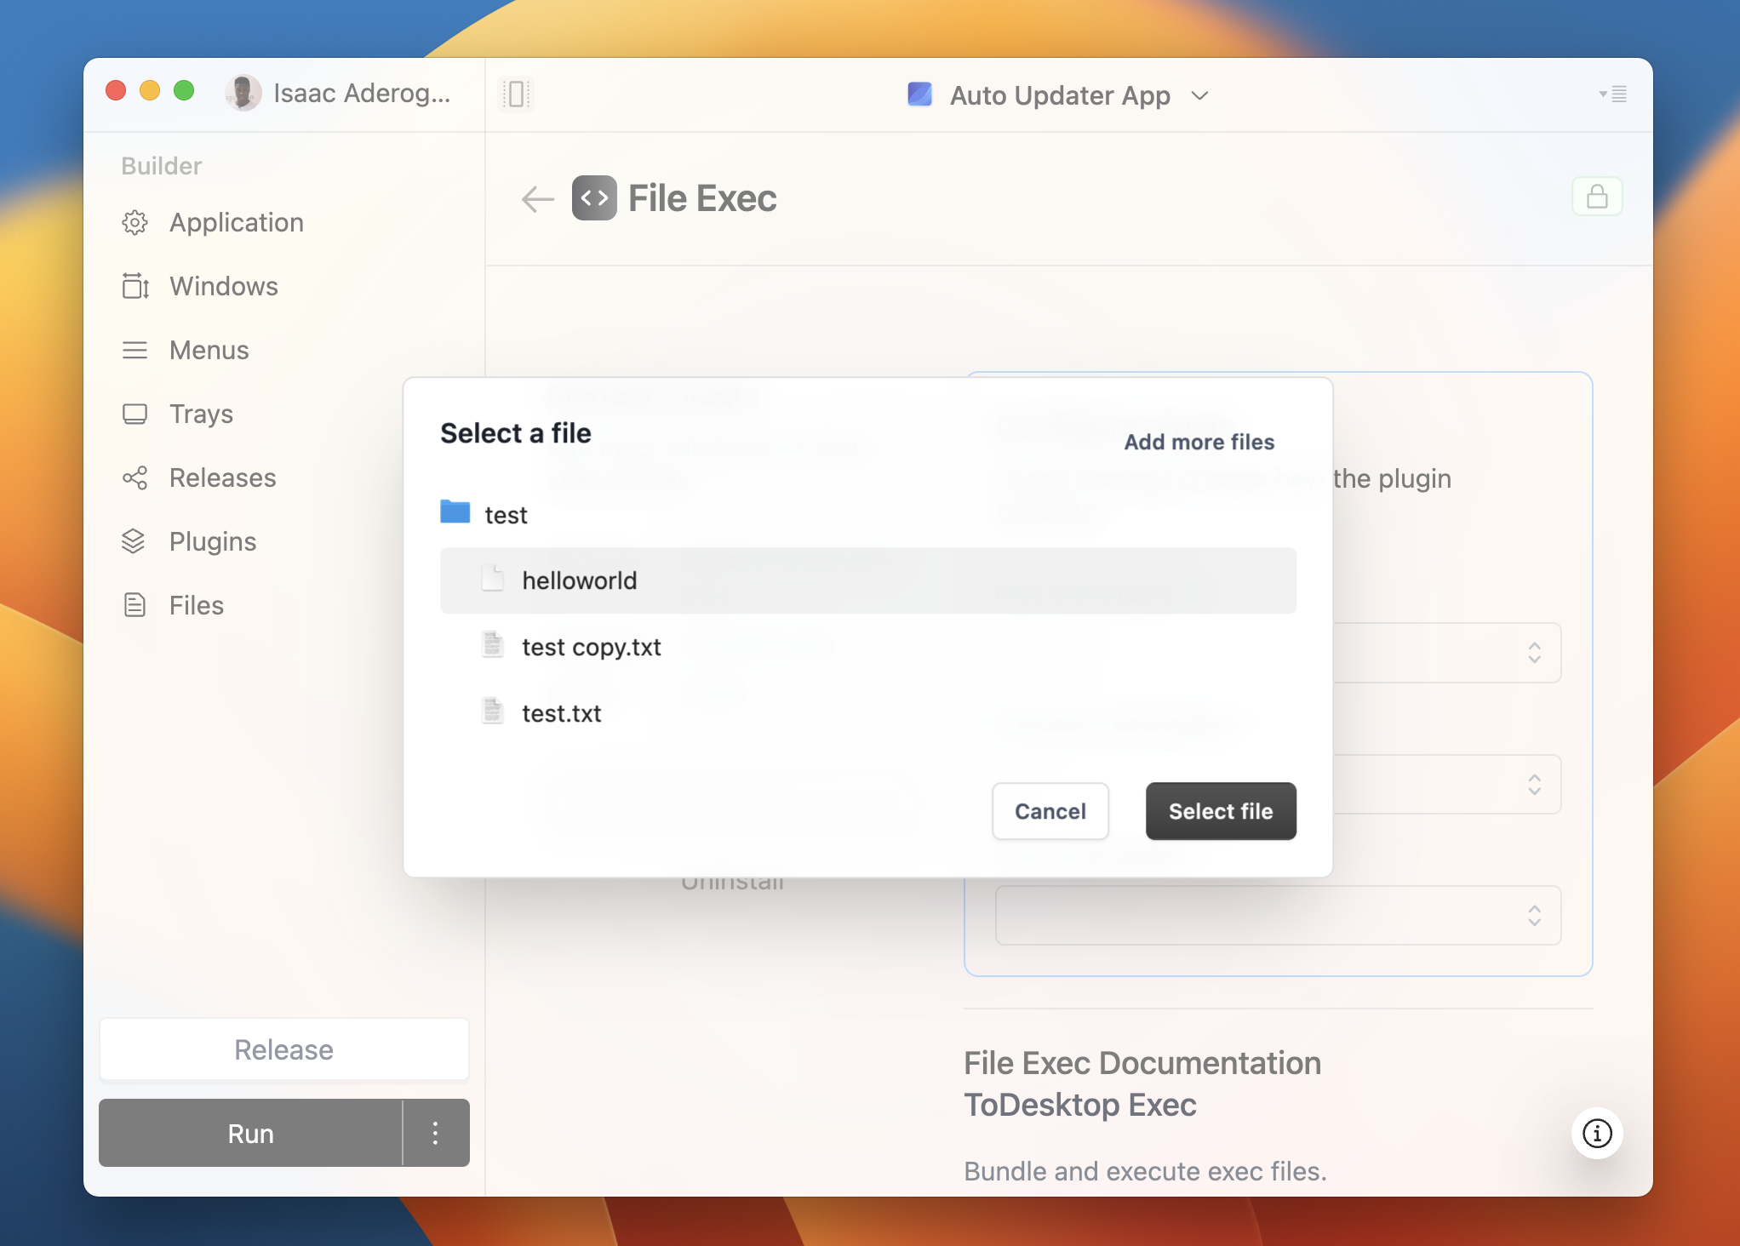Open the Files section
Image resolution: width=1740 pixels, height=1246 pixels.
coord(195,605)
